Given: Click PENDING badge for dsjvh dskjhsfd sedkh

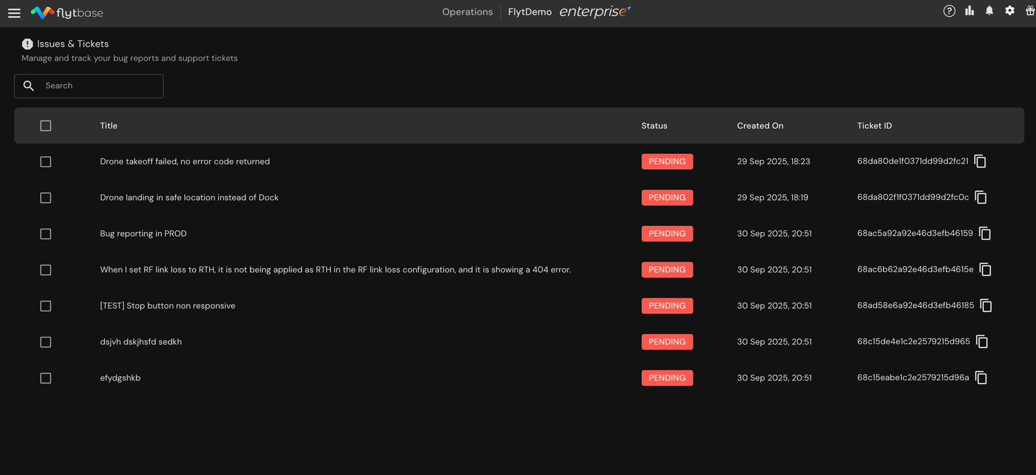Looking at the screenshot, I should pyautogui.click(x=667, y=342).
